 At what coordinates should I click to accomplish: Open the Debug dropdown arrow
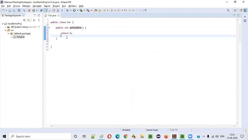point(71,10)
